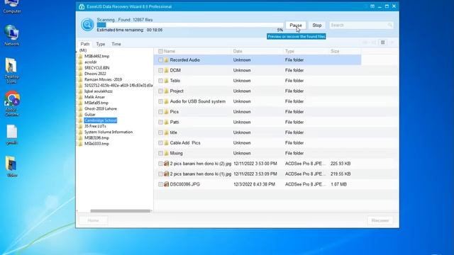Tick Audio for USB Sound system checkbox
Viewport: 454px width, 255px height.
(160, 101)
